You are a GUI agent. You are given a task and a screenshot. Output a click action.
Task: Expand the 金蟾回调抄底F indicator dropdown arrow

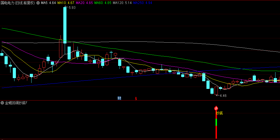coord(2,103)
